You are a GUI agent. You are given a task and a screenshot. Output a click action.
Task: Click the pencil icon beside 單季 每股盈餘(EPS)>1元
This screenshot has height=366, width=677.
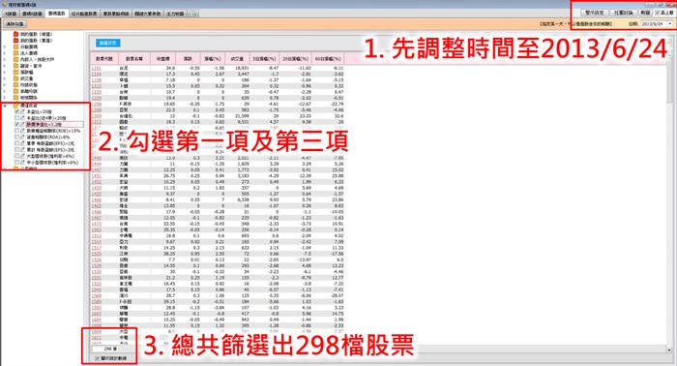pos(22,143)
